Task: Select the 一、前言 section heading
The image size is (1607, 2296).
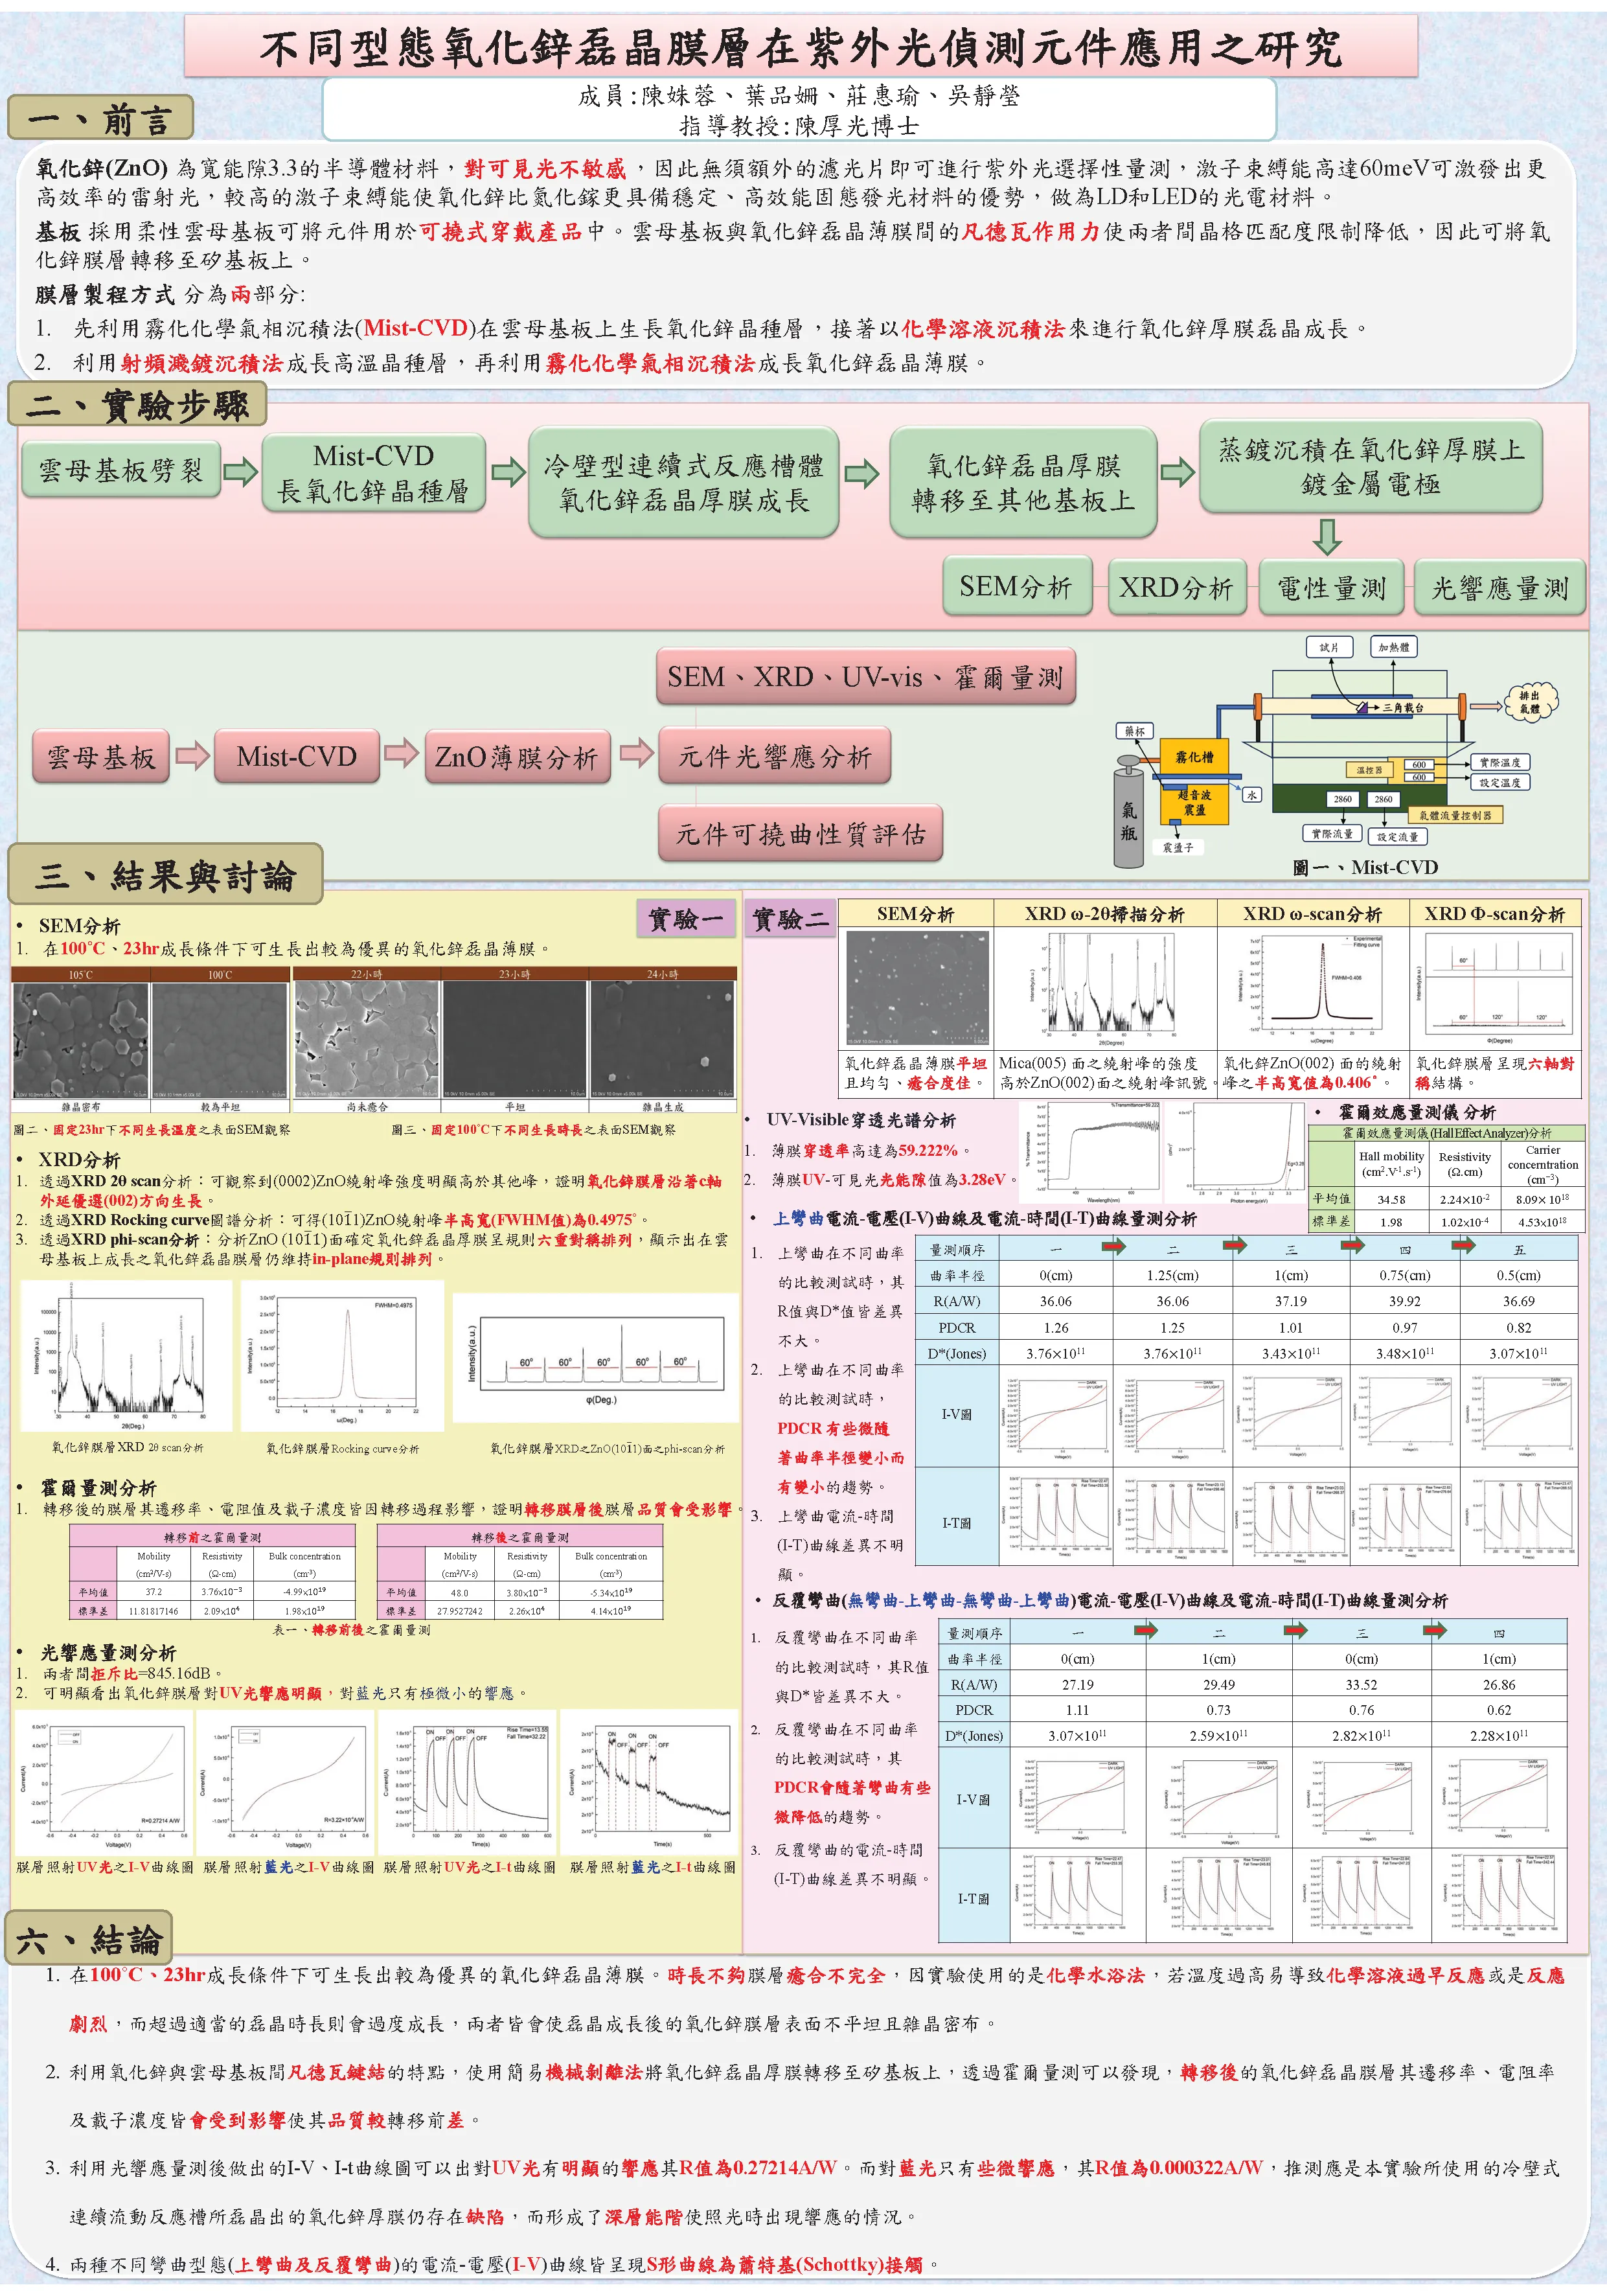Action: (x=99, y=119)
